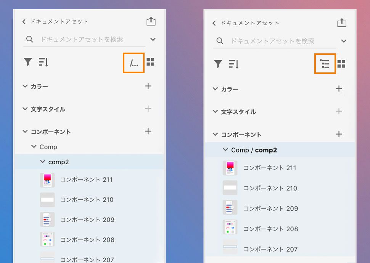Click the sort order icon
The height and width of the screenshot is (263, 370).
point(43,62)
